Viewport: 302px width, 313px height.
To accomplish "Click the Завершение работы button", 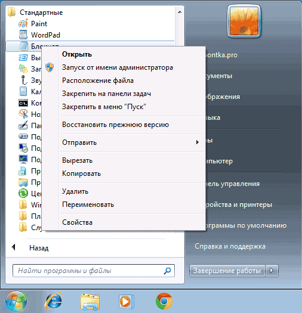I will click(227, 271).
